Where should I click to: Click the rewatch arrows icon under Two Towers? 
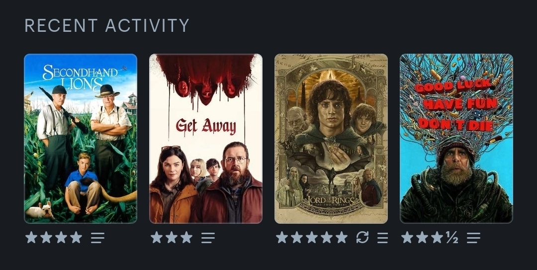pyautogui.click(x=362, y=237)
